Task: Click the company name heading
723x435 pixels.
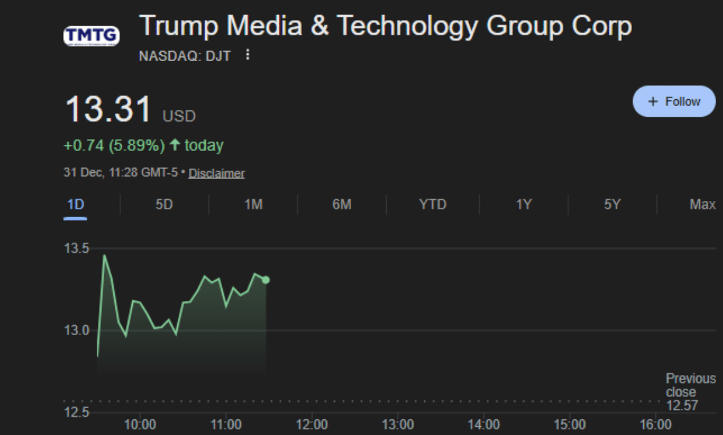Action: coord(385,26)
